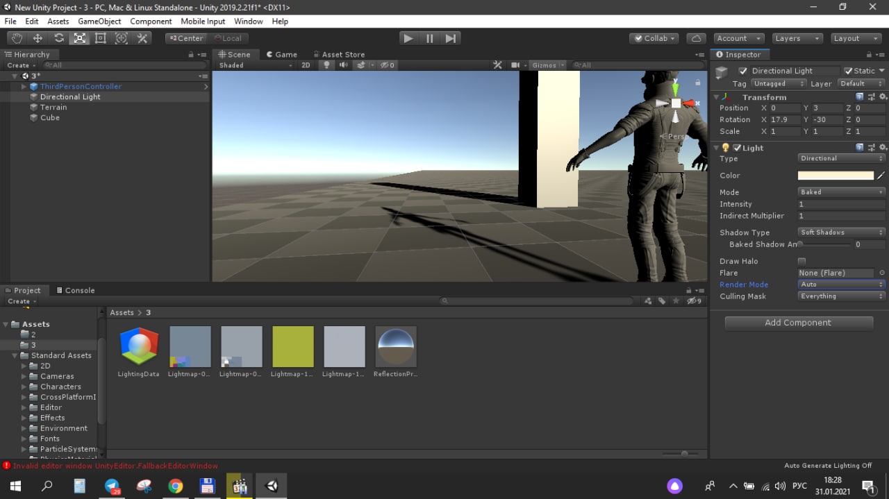Select the Hand tool

(17, 38)
